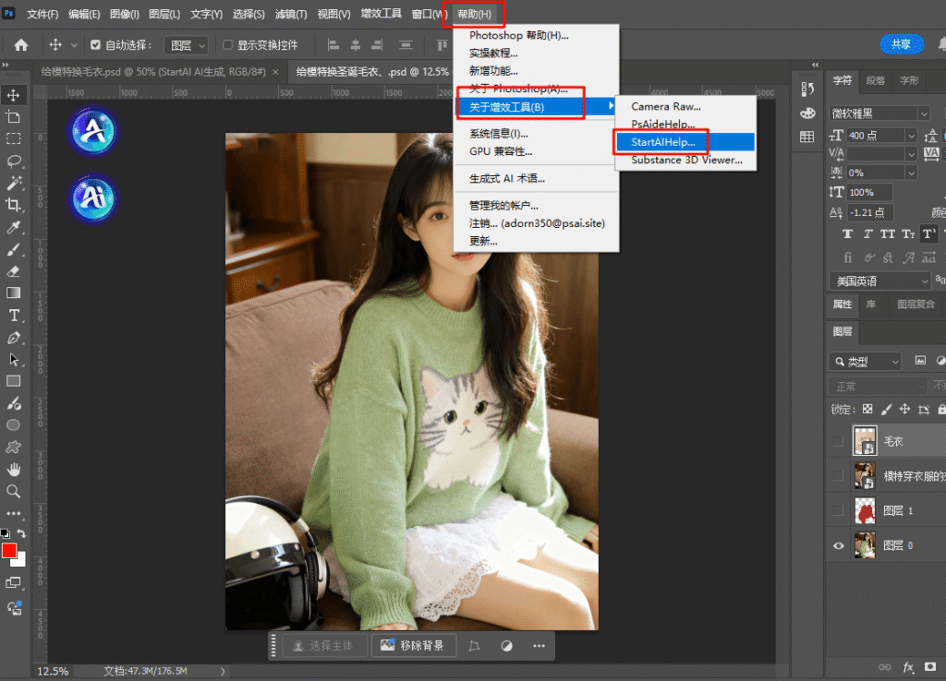The image size is (946, 681).
Task: Select the Horizontal Type tool
Action: [14, 315]
